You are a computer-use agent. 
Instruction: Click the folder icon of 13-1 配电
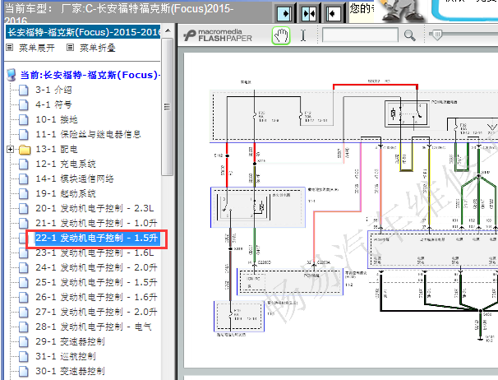click(x=25, y=150)
